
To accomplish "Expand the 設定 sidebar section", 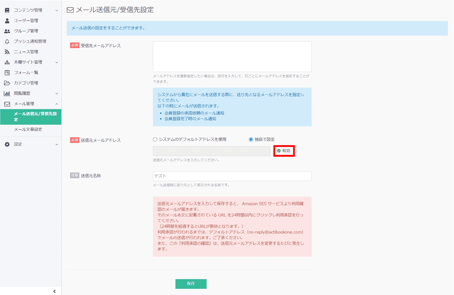I will [31, 144].
